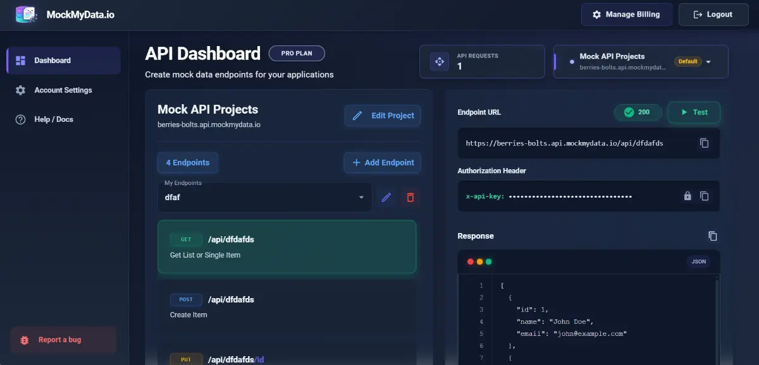This screenshot has height=365, width=759.
Task: Click the red trash icon for the endpoint
Action: click(x=410, y=197)
